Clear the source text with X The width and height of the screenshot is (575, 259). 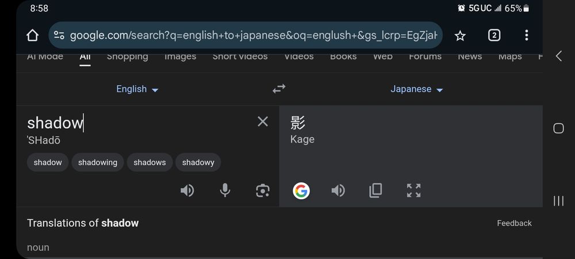click(263, 121)
